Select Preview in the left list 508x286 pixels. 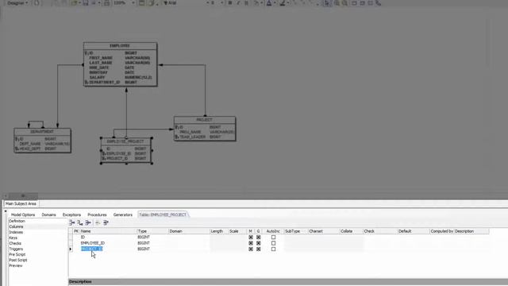click(x=16, y=265)
